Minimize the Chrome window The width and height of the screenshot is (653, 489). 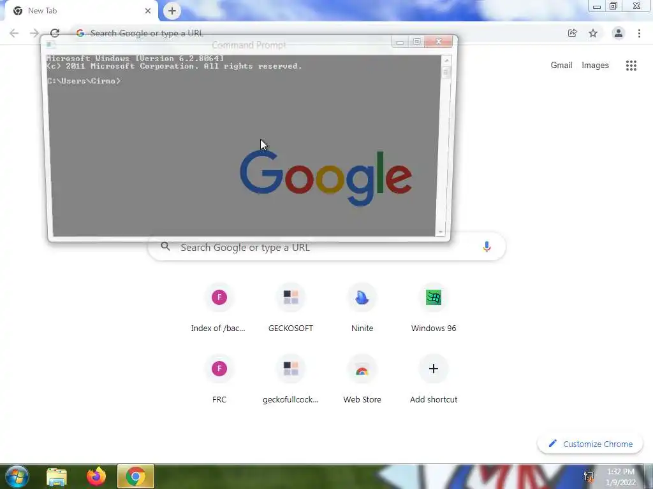(597, 6)
